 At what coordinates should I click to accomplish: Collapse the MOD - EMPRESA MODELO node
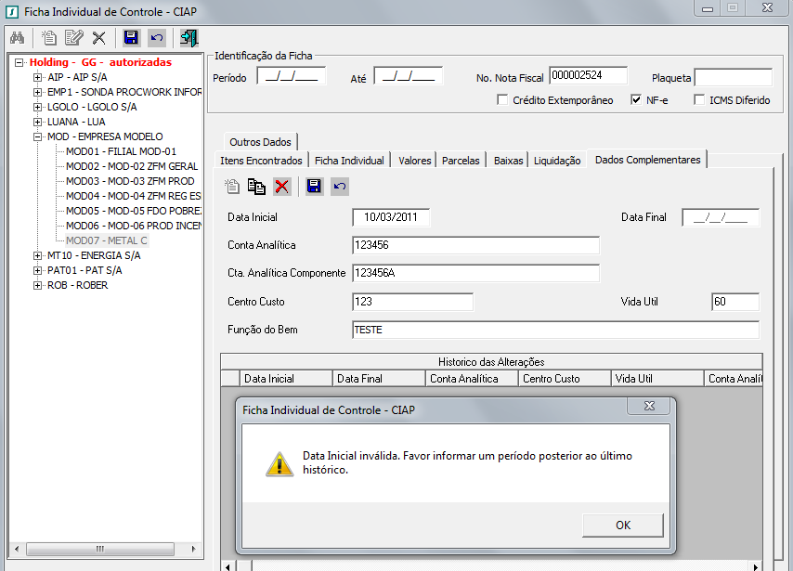coord(37,136)
